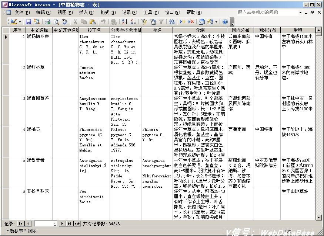
Task: Click the row selector for record 3
Action: tap(6, 111)
